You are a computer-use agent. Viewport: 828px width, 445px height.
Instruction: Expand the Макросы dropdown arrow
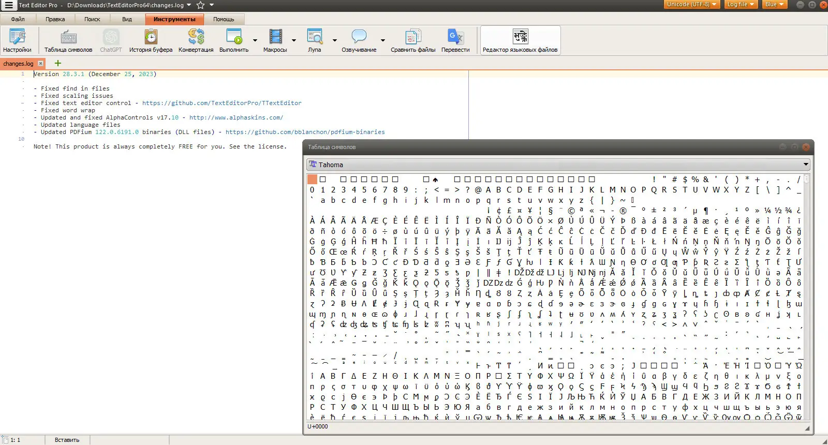pyautogui.click(x=294, y=40)
